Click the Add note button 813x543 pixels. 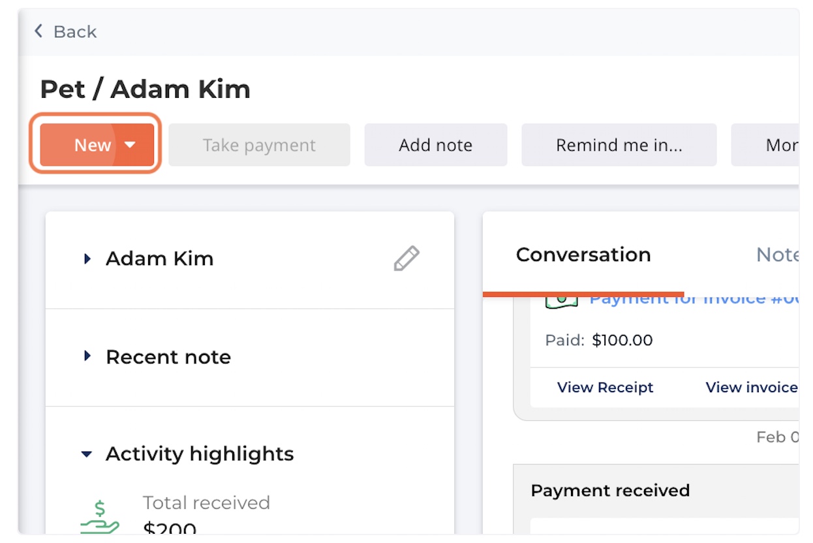click(435, 145)
